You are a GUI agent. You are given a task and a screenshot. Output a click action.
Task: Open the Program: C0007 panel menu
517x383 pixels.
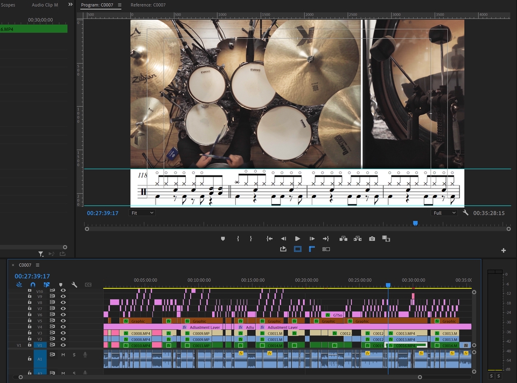[x=120, y=5]
